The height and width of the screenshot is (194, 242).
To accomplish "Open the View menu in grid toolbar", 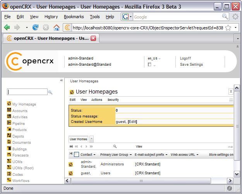I will click(139, 146).
